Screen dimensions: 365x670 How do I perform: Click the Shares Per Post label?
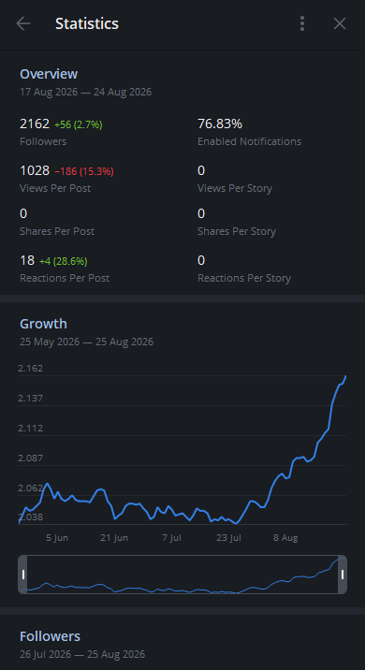pos(57,231)
